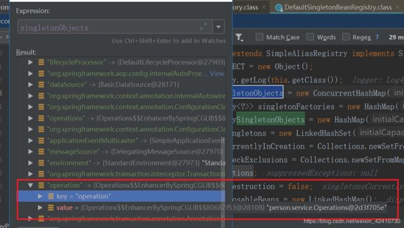Screen dimensions: 404x228
Task: Click the key field icon
Action: 51,196
